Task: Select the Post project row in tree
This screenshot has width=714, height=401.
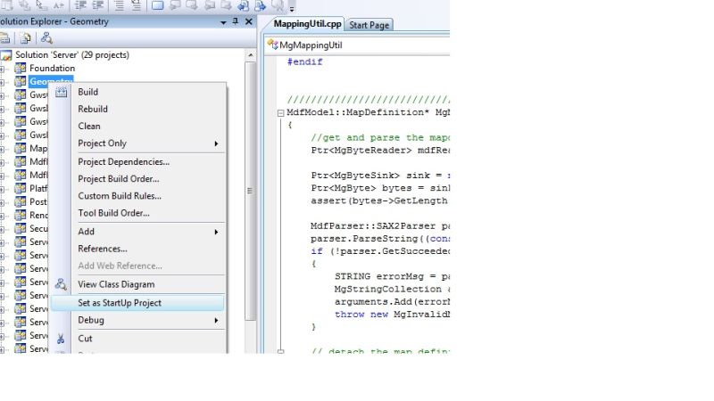Action: pos(38,202)
